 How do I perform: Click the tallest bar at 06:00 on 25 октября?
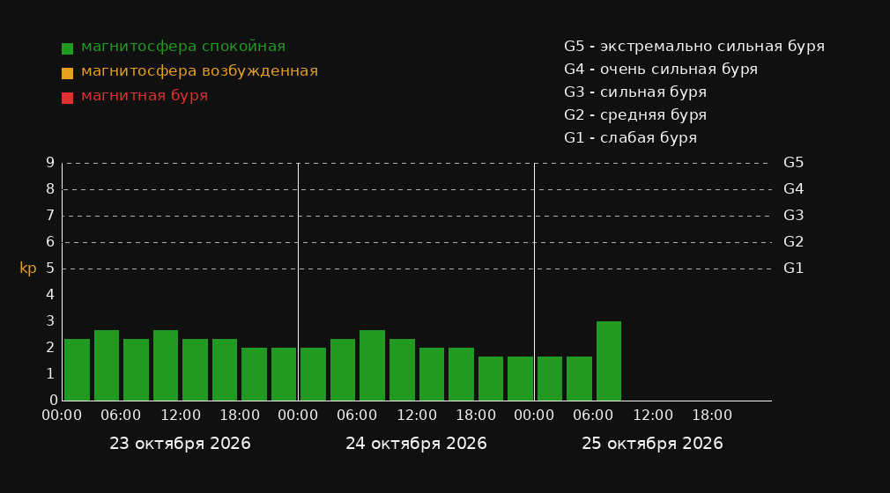(609, 361)
